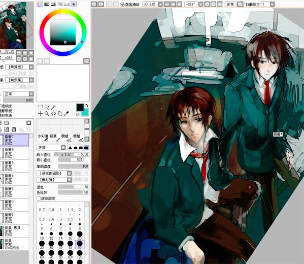Toggle the scratchpad panel tab
Screen dimensions: 304x264
(74, 4)
